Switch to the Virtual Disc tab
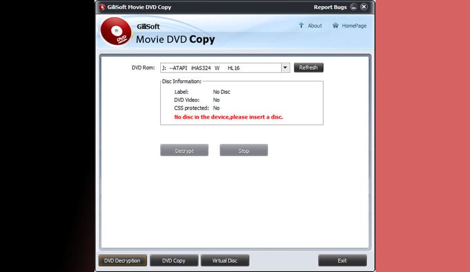The height and width of the screenshot is (272, 470). [x=225, y=261]
